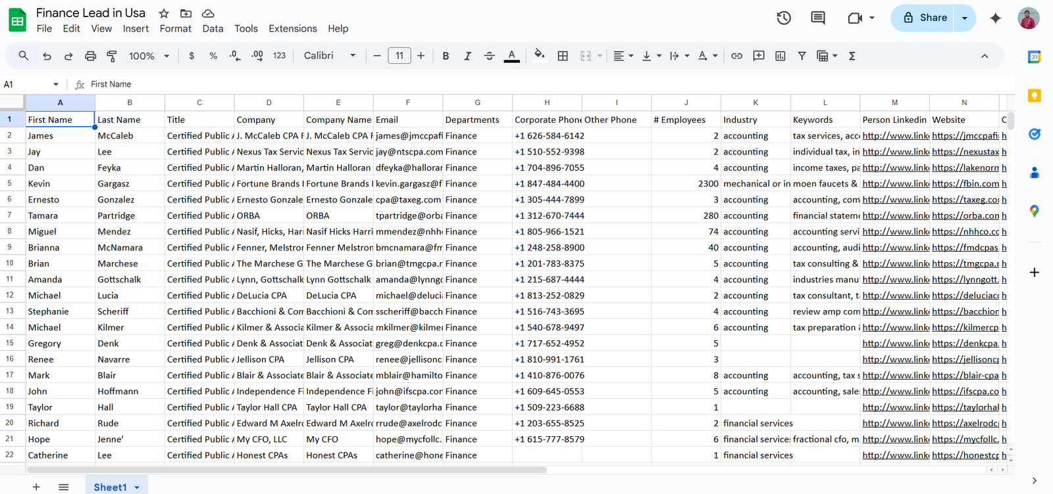Click the search menus magnifier icon
Viewport: 1053px width, 494px height.
[x=24, y=56]
